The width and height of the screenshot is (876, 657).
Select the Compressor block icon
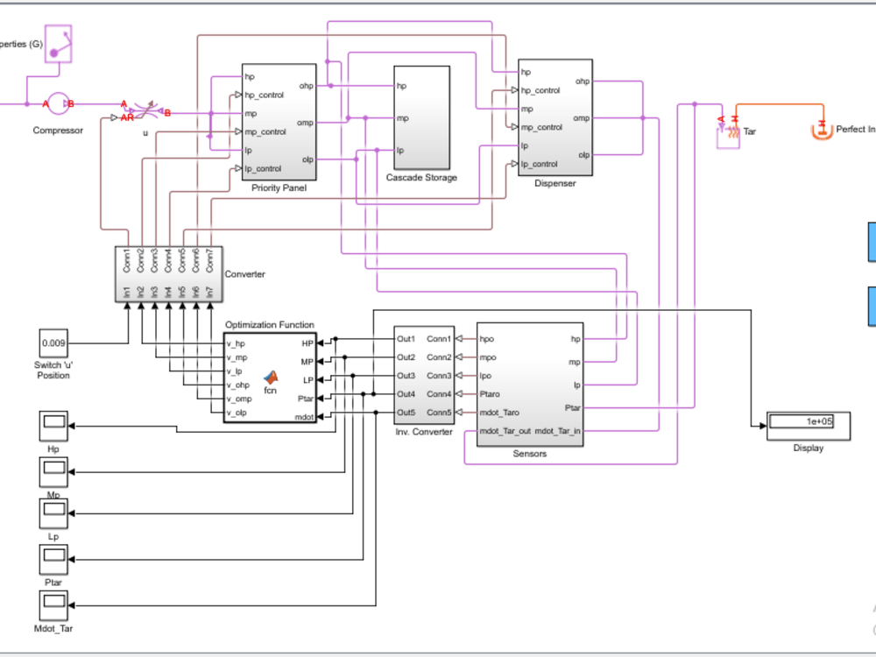56,105
